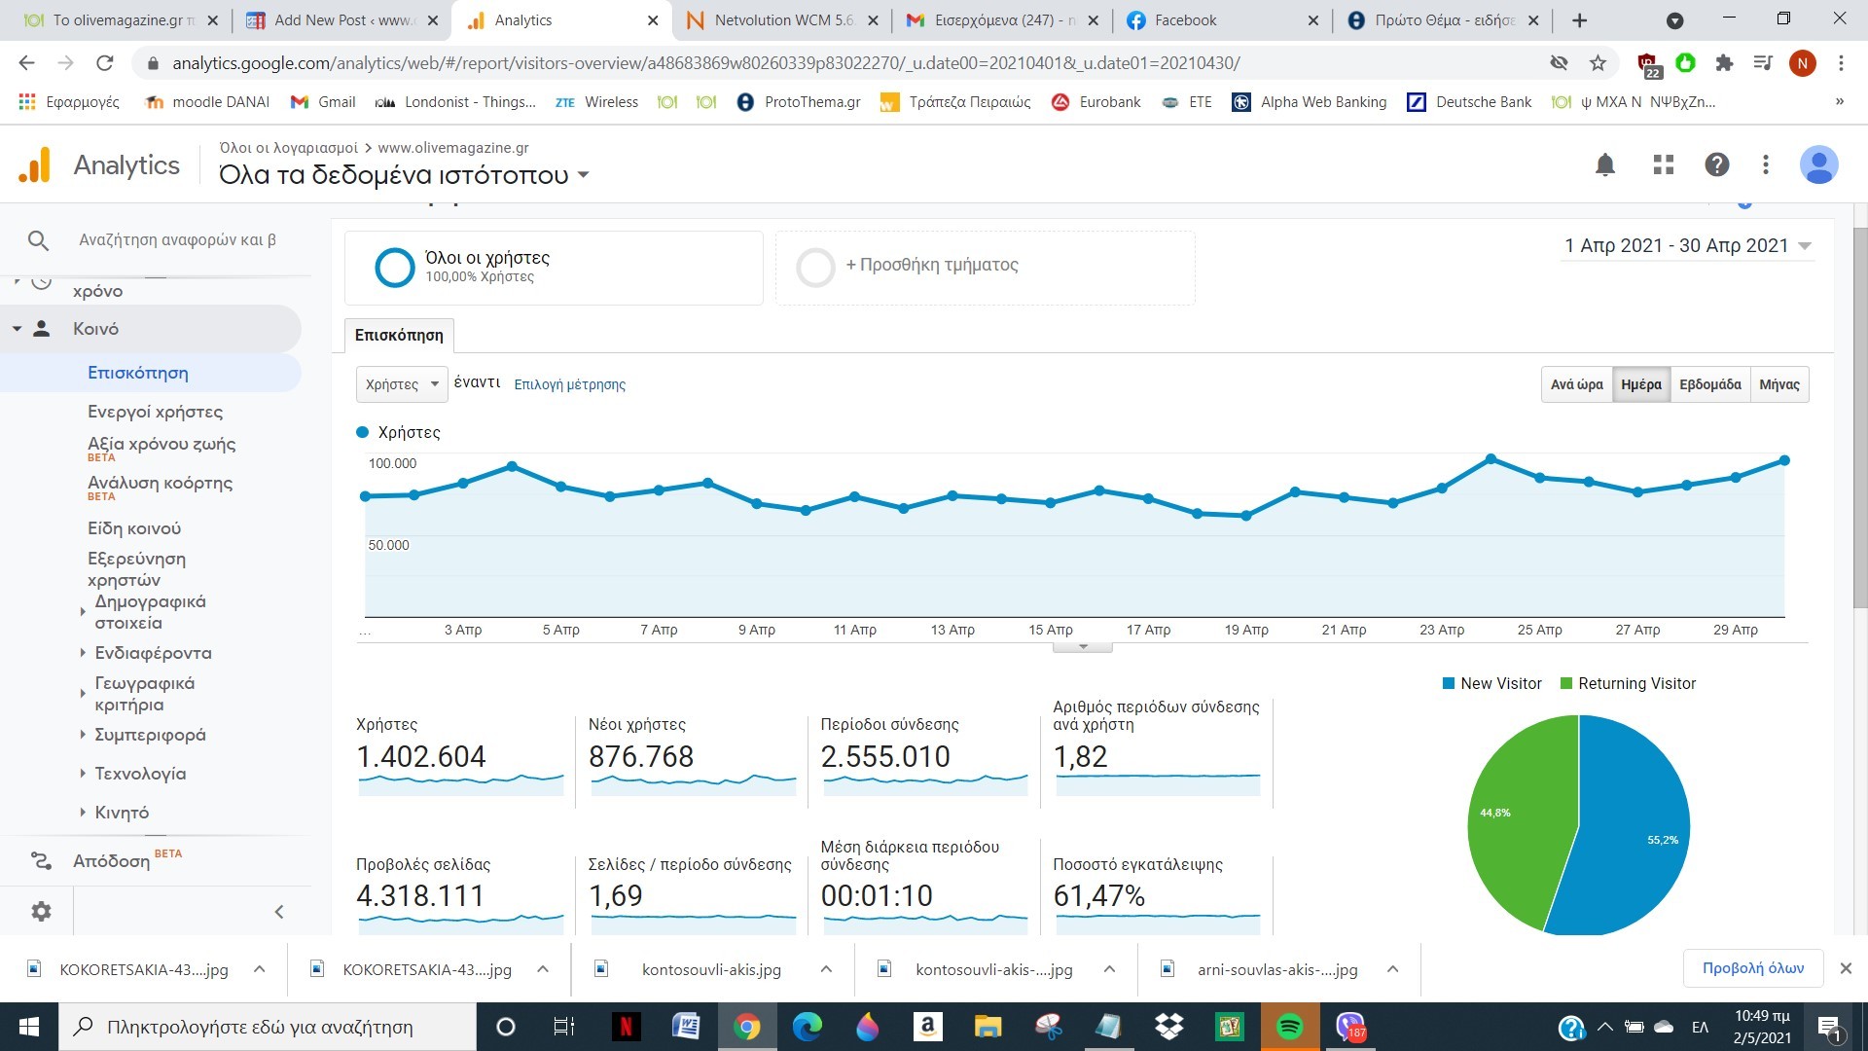Collapse sidebar with the left chevron
Viewport: 1868px width, 1051px height.
pos(279,912)
